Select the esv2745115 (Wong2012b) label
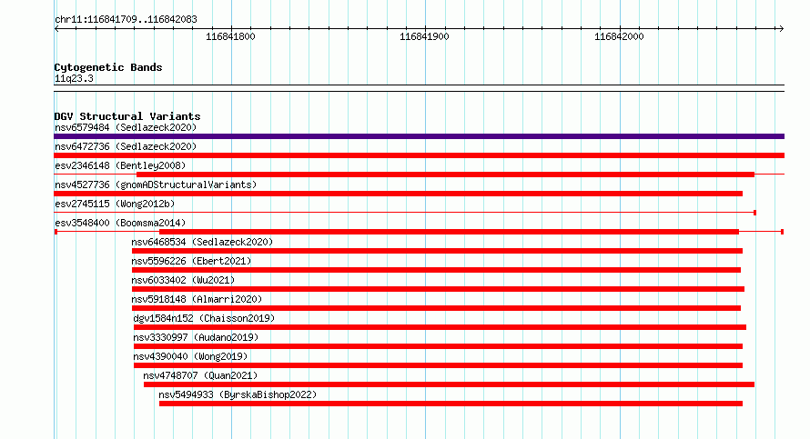810x439 pixels. point(115,204)
